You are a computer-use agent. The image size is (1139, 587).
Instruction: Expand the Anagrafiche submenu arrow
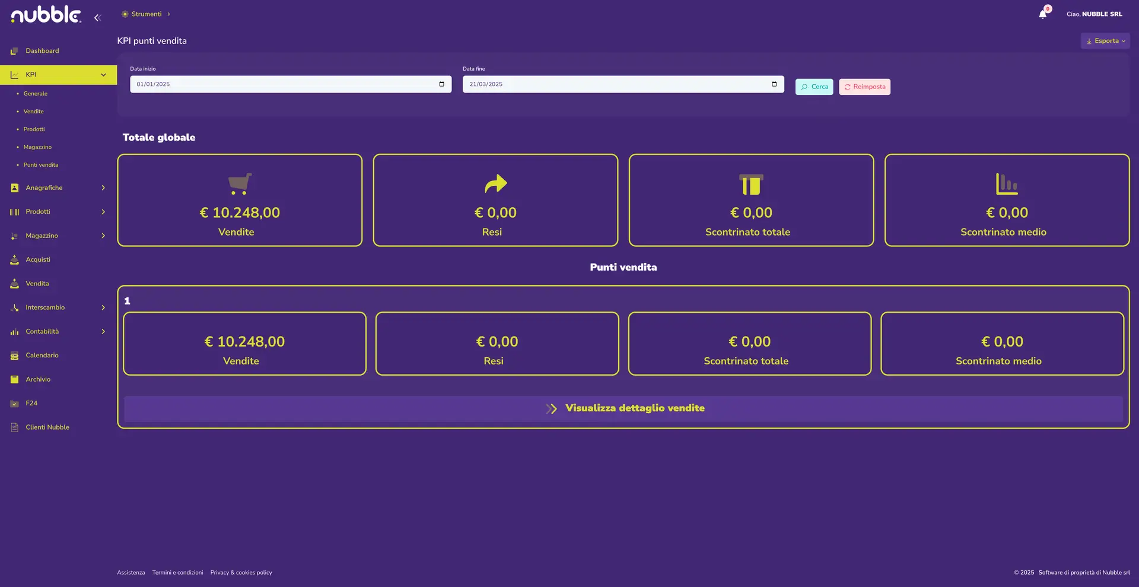point(103,188)
